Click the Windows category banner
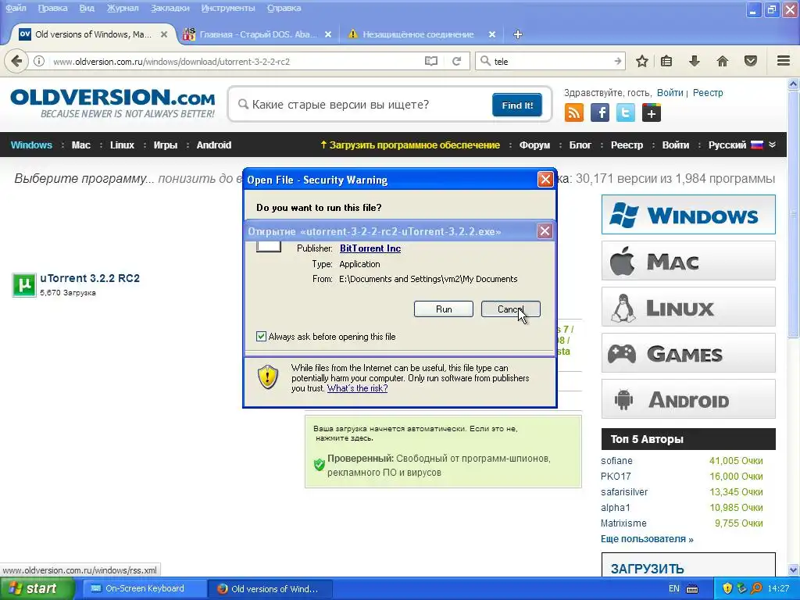 tap(688, 214)
